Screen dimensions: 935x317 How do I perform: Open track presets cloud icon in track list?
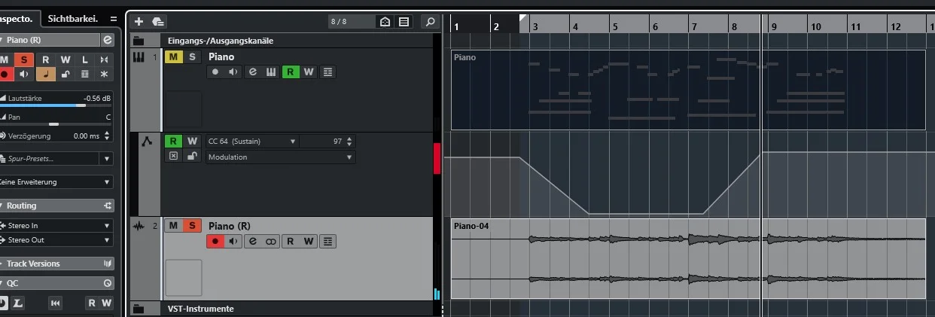tap(157, 22)
